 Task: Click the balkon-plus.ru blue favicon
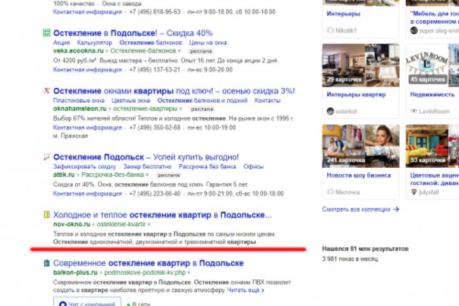pos(47,263)
